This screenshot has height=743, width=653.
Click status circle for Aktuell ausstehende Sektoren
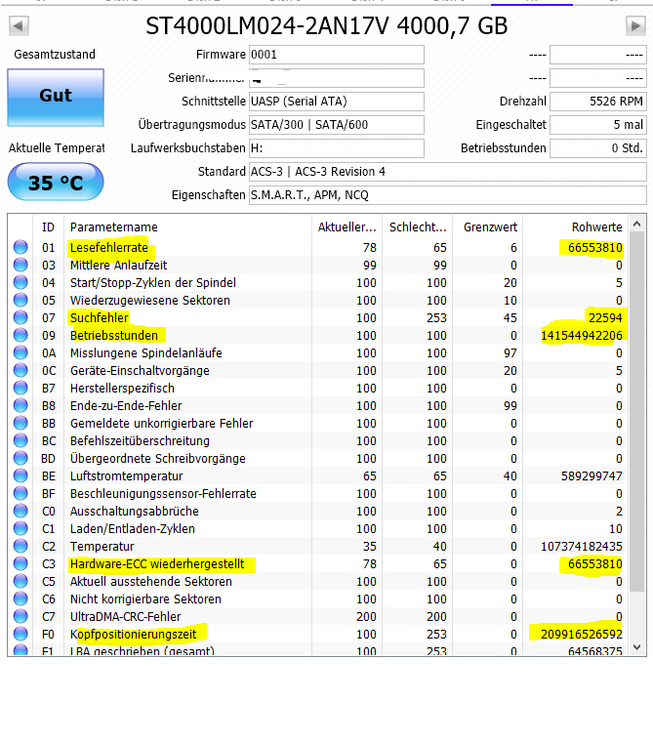(x=20, y=581)
